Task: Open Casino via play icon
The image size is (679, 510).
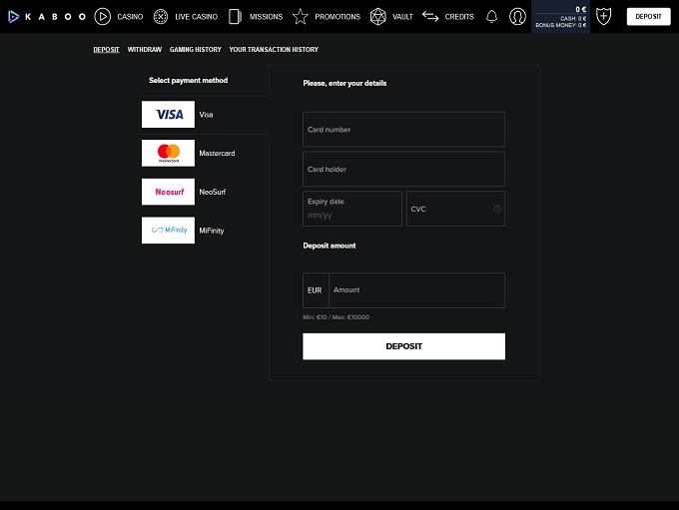Action: (x=103, y=16)
